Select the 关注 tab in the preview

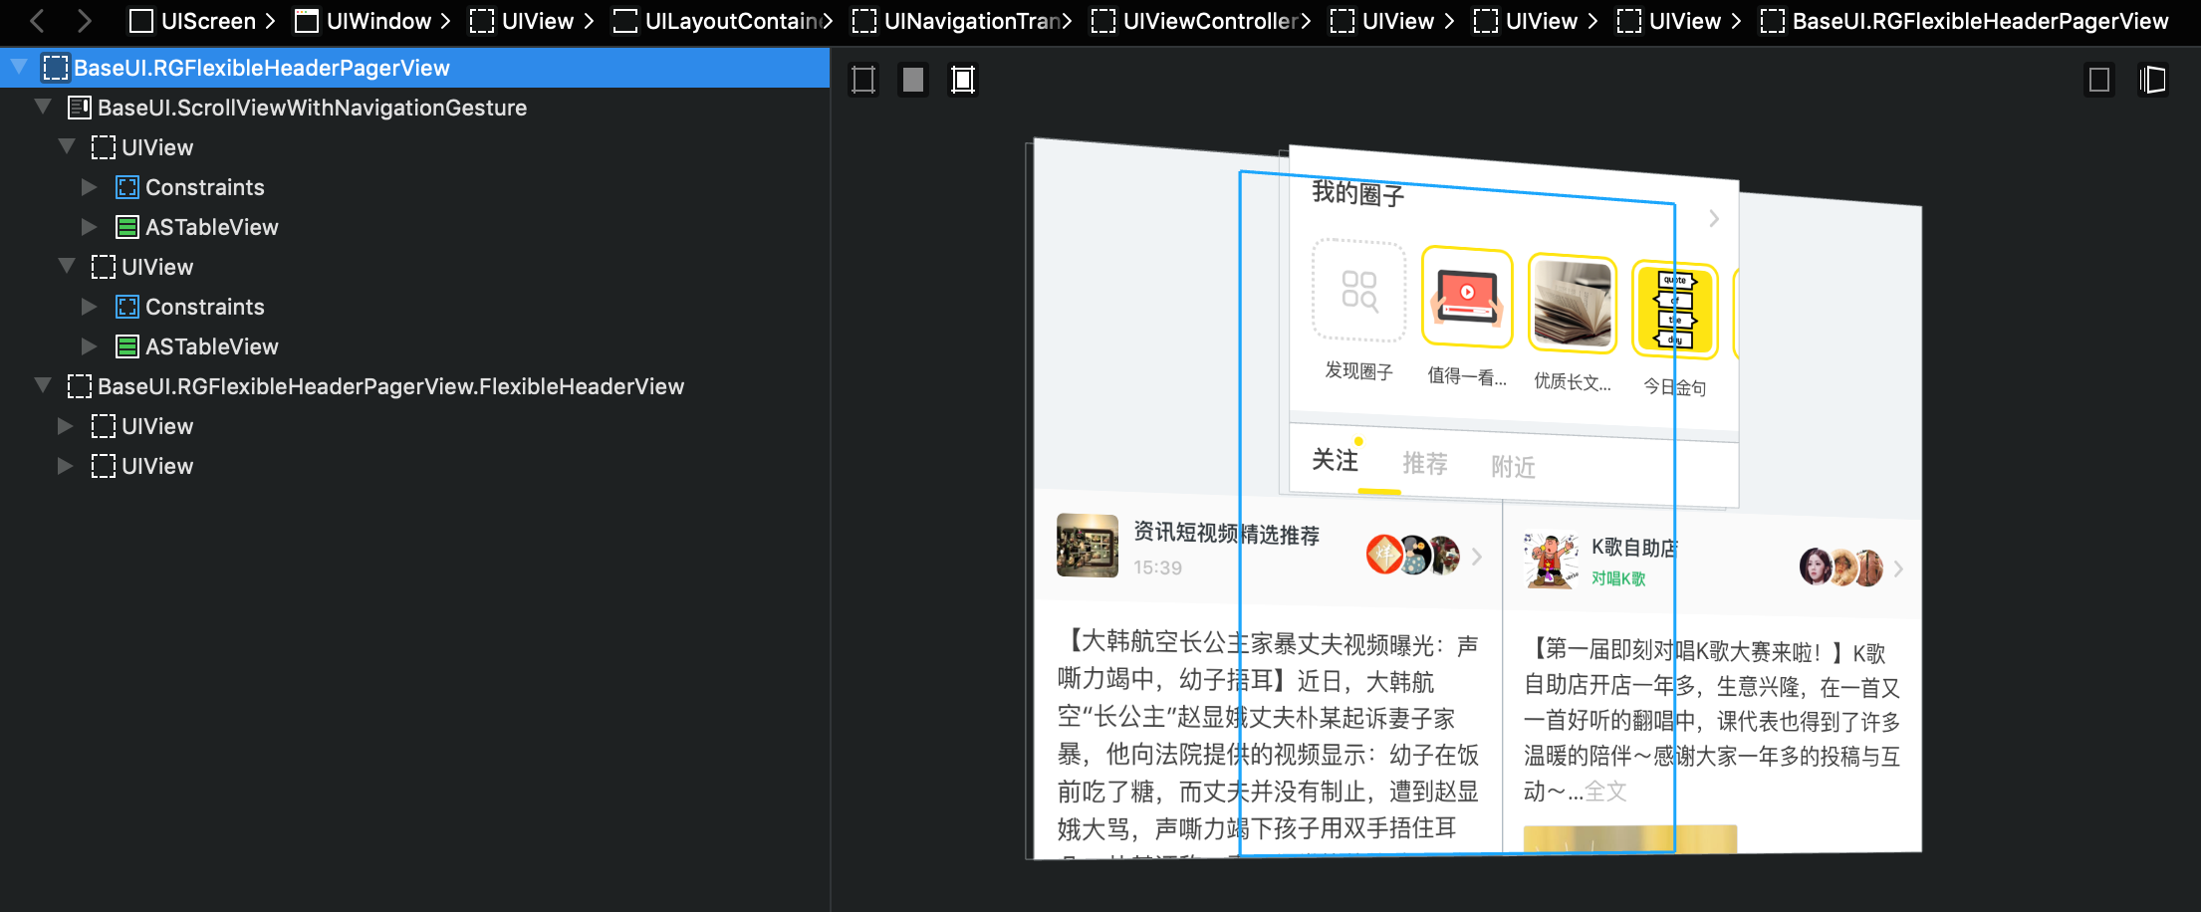(x=1335, y=460)
